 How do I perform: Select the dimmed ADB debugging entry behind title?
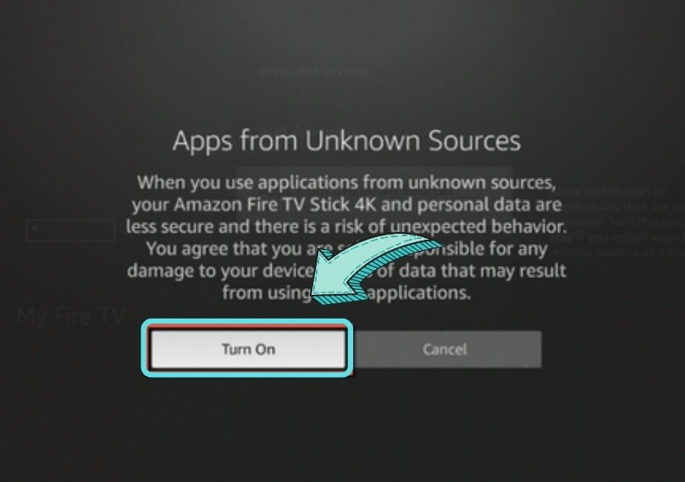click(x=279, y=130)
